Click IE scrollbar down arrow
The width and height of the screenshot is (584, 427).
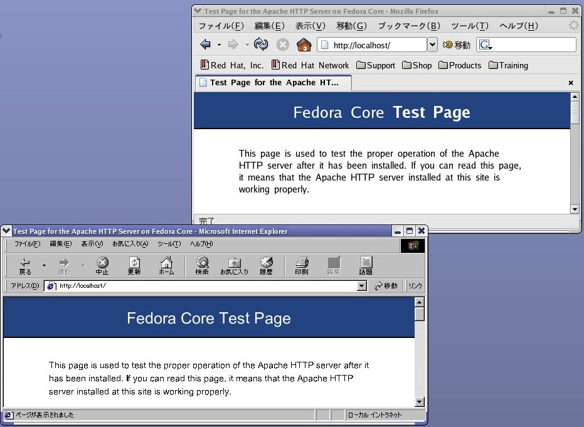click(420, 402)
